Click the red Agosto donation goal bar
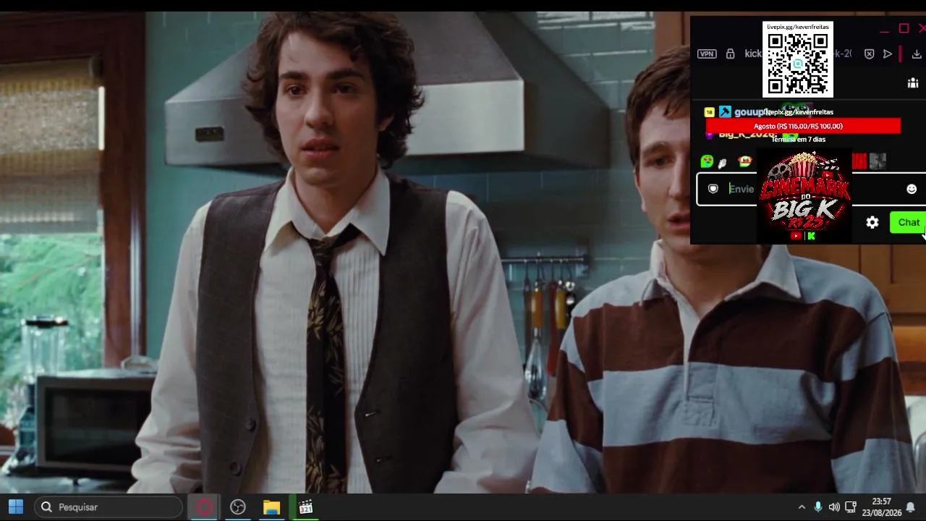This screenshot has height=521, width=926. 803,127
